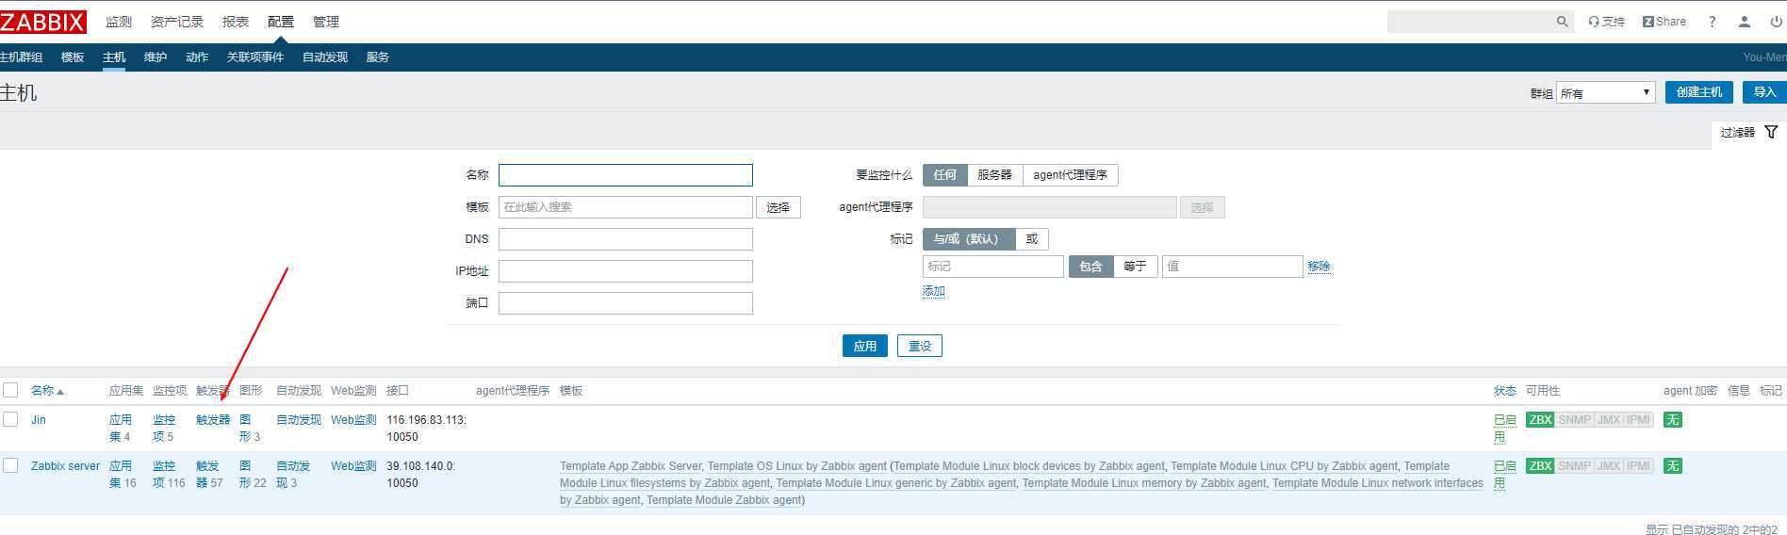
Task: Click the search magnifier icon
Action: 1562,22
